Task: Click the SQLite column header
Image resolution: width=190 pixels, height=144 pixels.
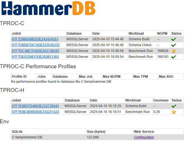Action: pyautogui.click(x=17, y=132)
